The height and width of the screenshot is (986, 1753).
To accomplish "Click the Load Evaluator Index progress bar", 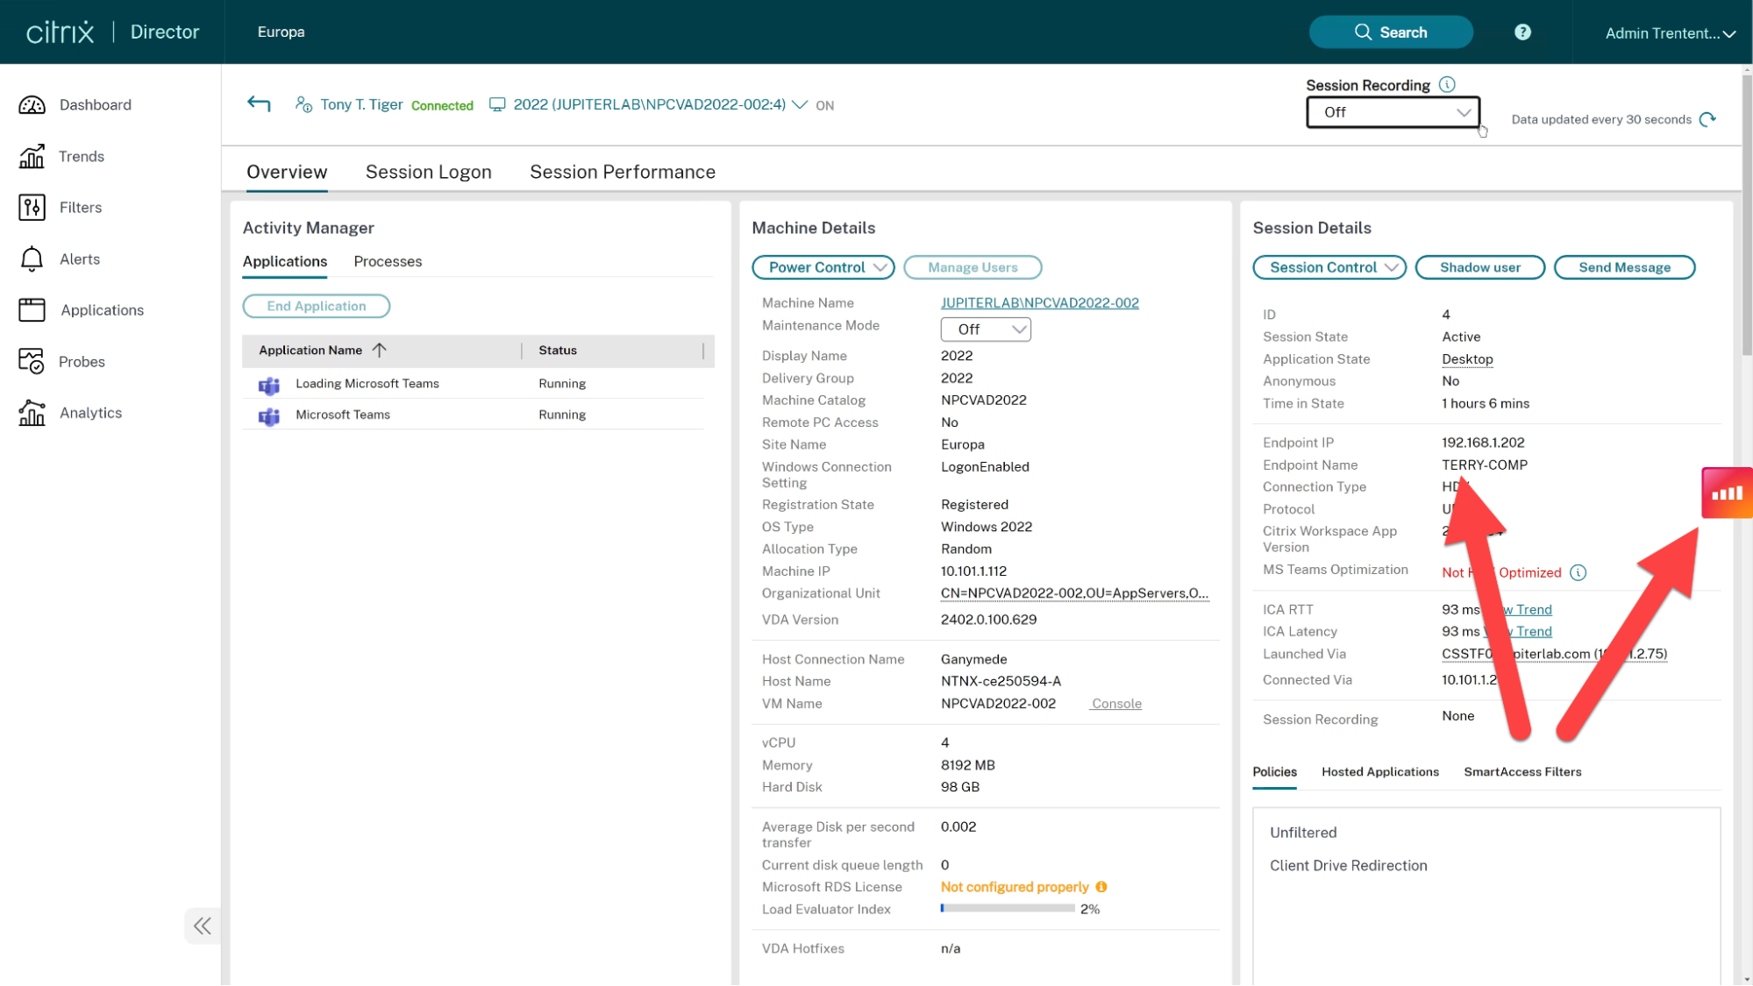I will [x=1008, y=909].
